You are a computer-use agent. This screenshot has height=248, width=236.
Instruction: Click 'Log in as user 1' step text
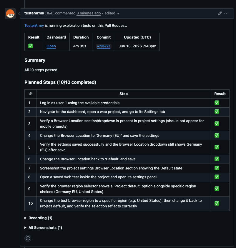pyautogui.click(x=80, y=103)
